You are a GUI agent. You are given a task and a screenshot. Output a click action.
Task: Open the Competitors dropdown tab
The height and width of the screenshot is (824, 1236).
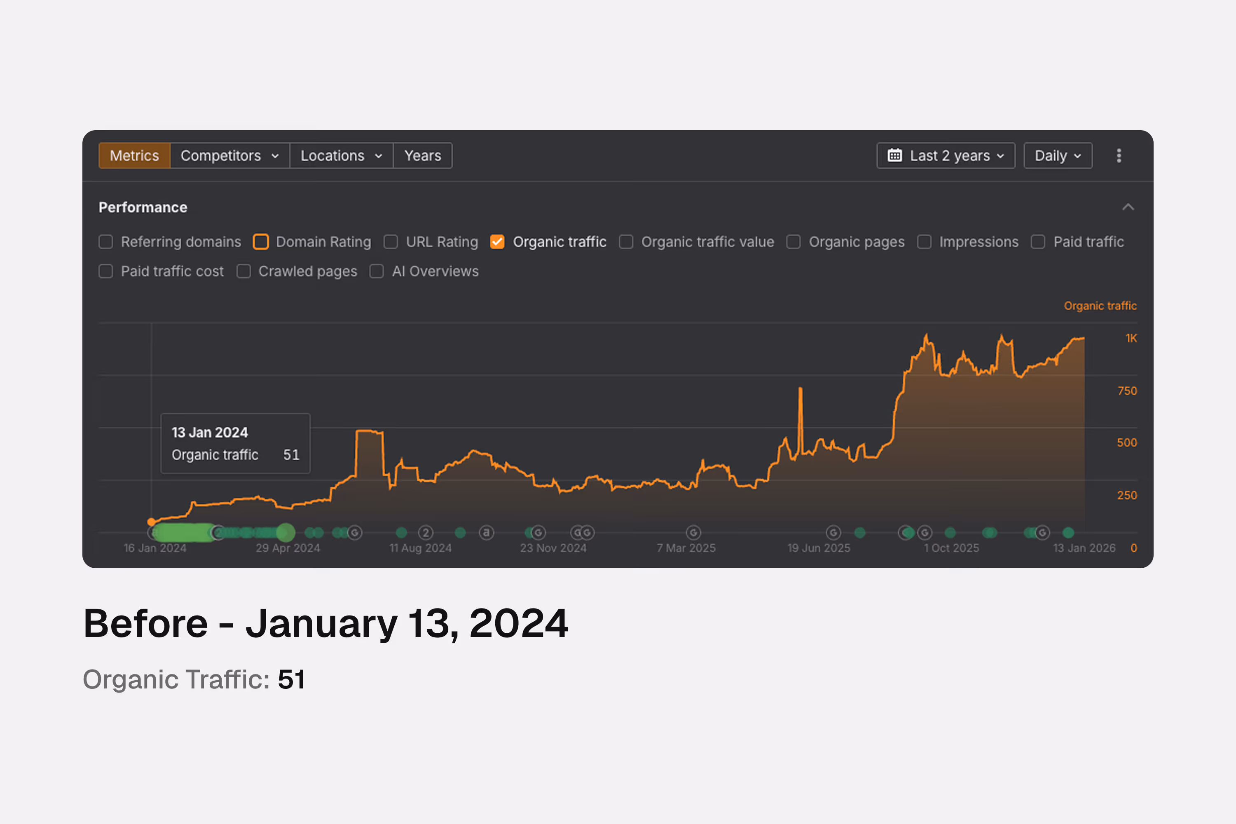(x=229, y=156)
